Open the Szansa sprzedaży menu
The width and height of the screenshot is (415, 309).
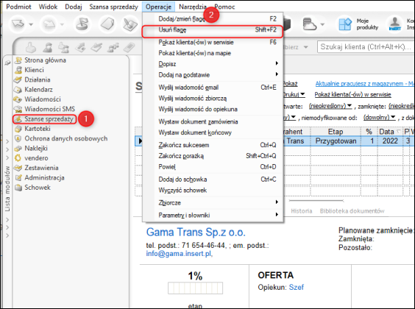click(113, 7)
